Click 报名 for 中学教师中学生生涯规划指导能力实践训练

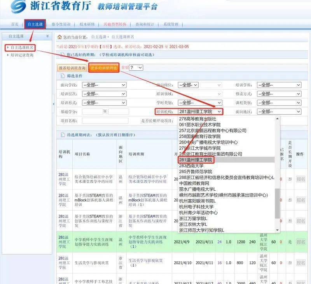301,242
